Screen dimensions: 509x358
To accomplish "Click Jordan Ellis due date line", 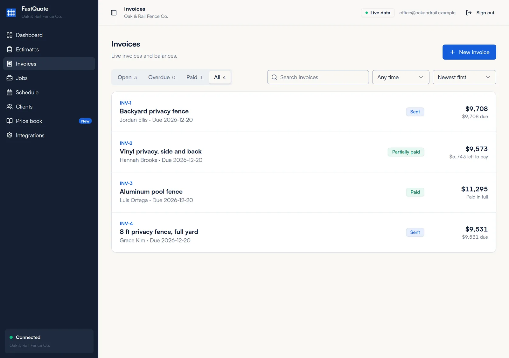I will coord(156,120).
